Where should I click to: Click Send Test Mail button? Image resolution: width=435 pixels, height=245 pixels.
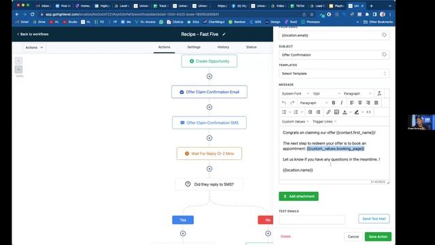pyautogui.click(x=374, y=218)
